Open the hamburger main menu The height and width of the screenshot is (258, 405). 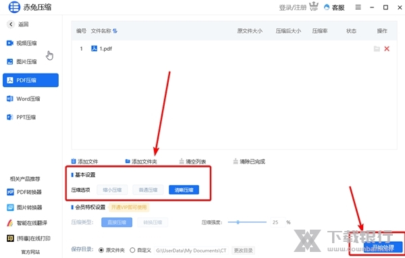point(358,7)
